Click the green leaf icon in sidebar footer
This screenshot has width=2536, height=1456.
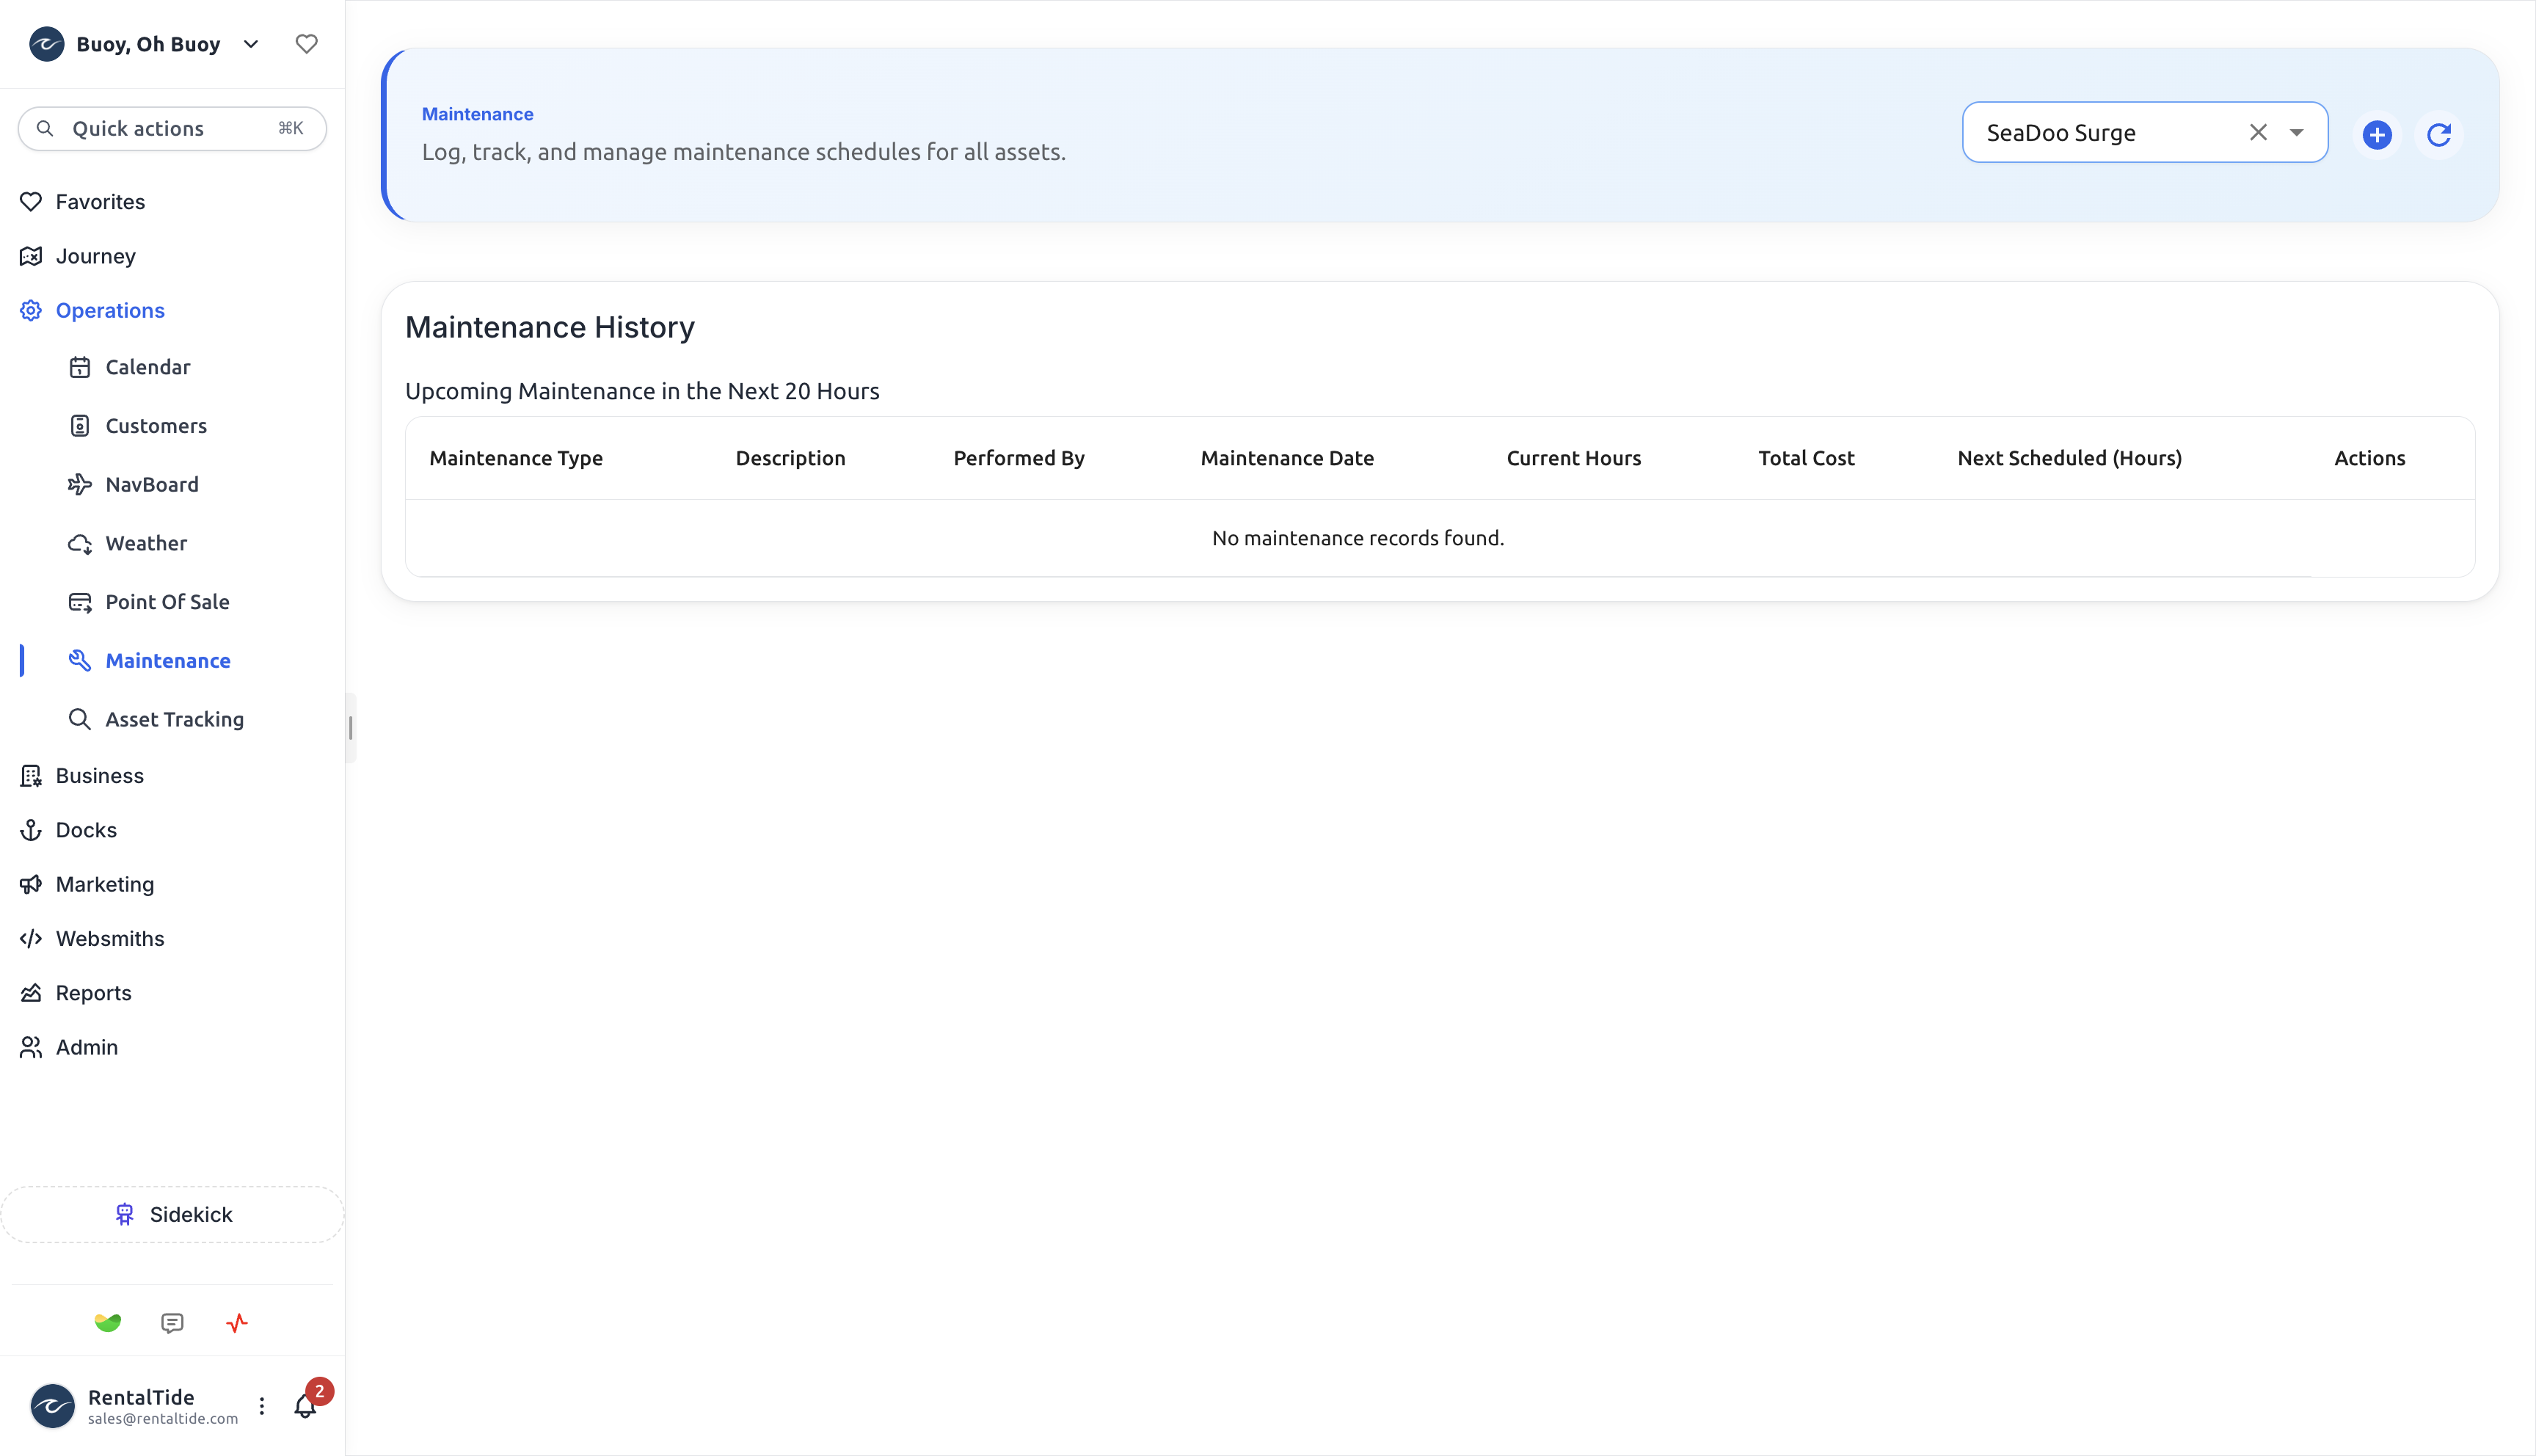(x=108, y=1323)
